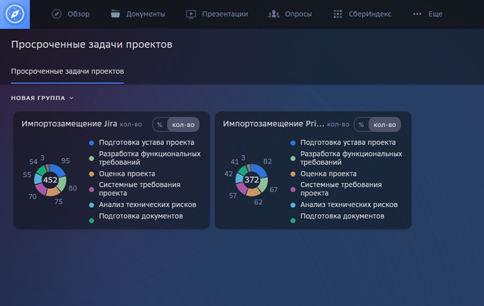
Task: Click the value 55 on Jira chart
Action: 27,175
